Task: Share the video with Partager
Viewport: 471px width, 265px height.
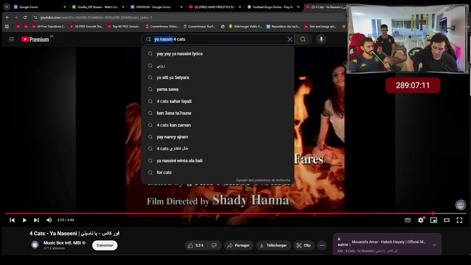Action: (x=238, y=245)
